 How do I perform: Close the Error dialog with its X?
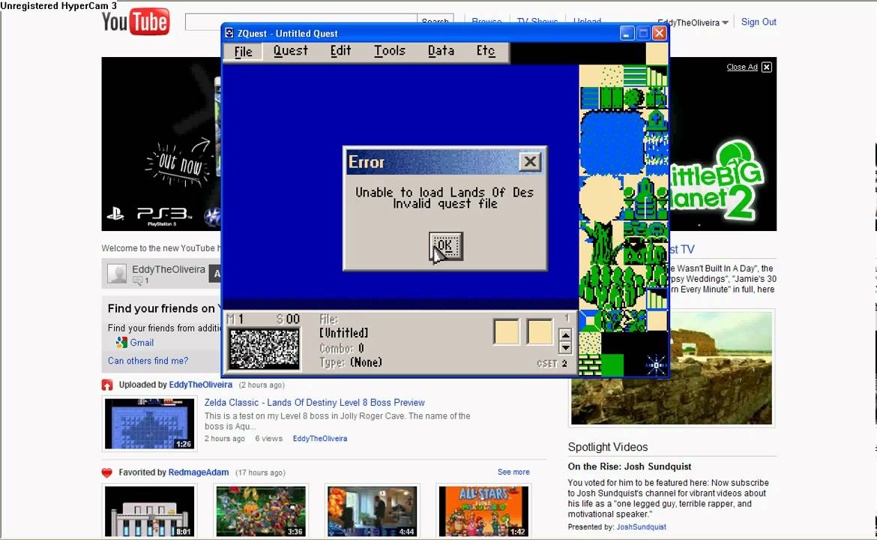[530, 162]
